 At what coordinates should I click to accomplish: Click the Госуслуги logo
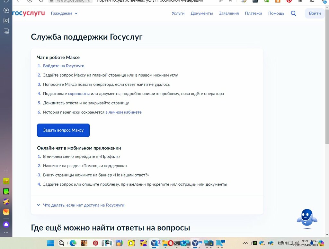click(29, 13)
